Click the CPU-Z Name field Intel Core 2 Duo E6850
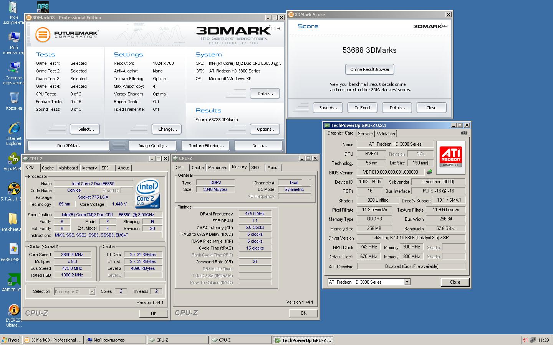Image resolution: width=553 pixels, height=345 pixels. point(93,184)
